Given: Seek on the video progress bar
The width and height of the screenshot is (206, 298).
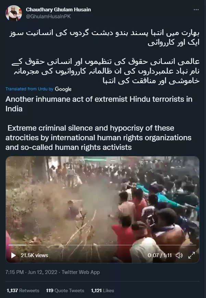Looking at the screenshot, I should 102,245.
